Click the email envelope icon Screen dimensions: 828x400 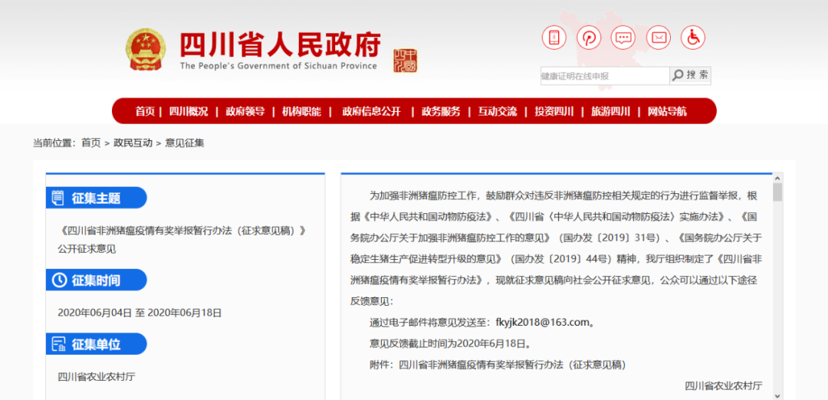click(x=659, y=38)
